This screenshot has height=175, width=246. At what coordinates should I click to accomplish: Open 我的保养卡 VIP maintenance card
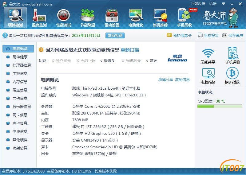(x=179, y=35)
